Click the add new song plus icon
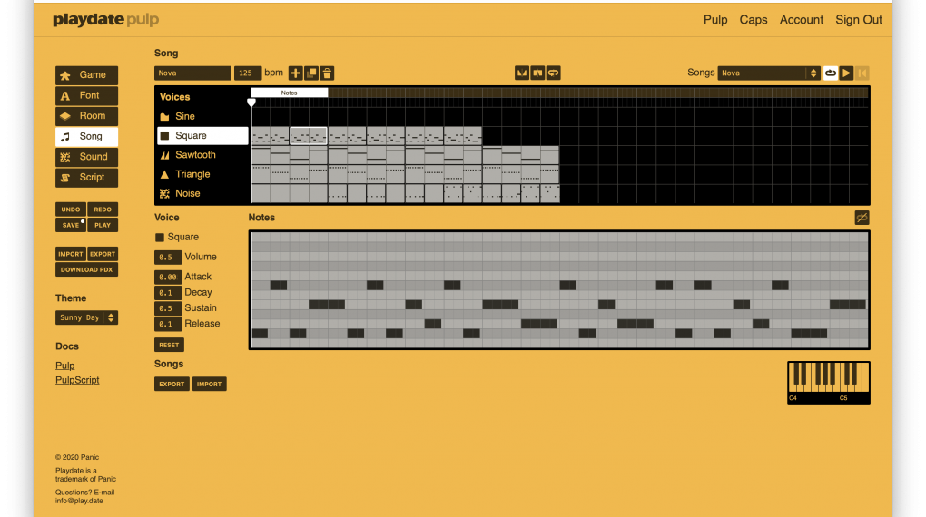This screenshot has width=926, height=517. tap(295, 73)
